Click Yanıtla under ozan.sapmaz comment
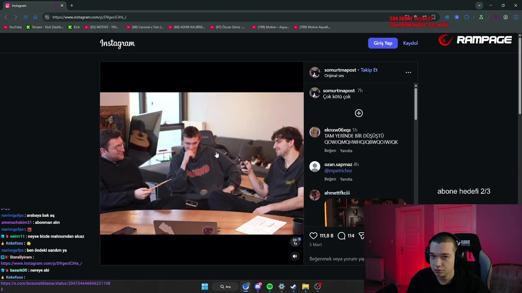This screenshot has width=522, height=293. click(x=346, y=179)
